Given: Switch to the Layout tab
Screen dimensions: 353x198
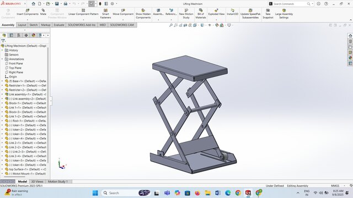Looking at the screenshot, I should (x=22, y=25).
